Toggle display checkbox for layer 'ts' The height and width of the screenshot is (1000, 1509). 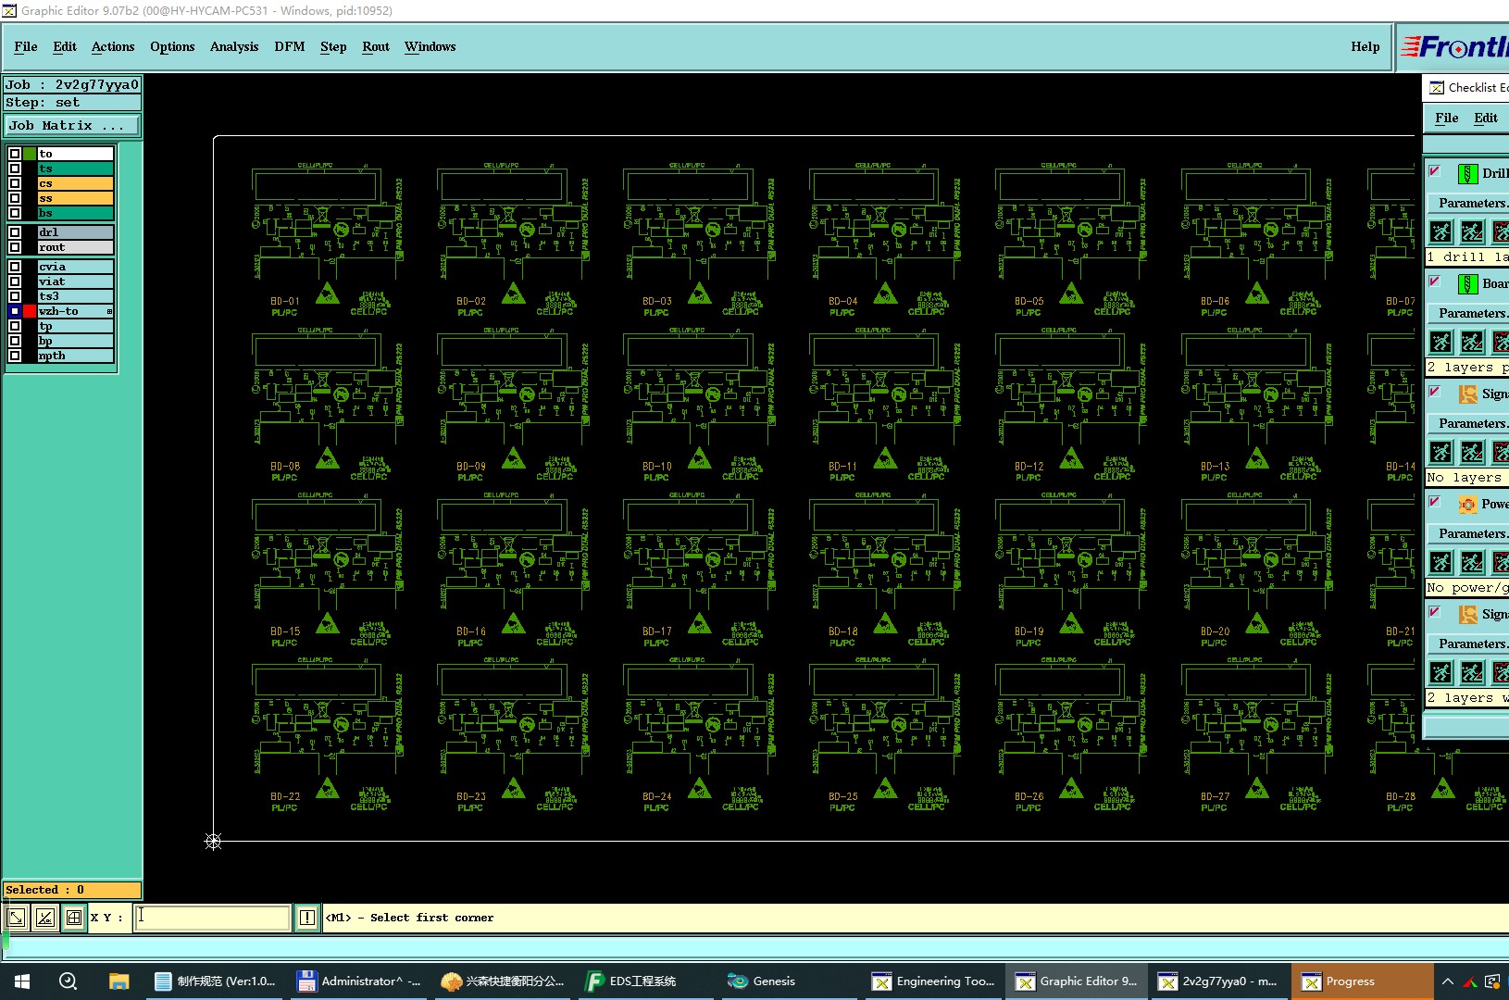click(x=15, y=169)
